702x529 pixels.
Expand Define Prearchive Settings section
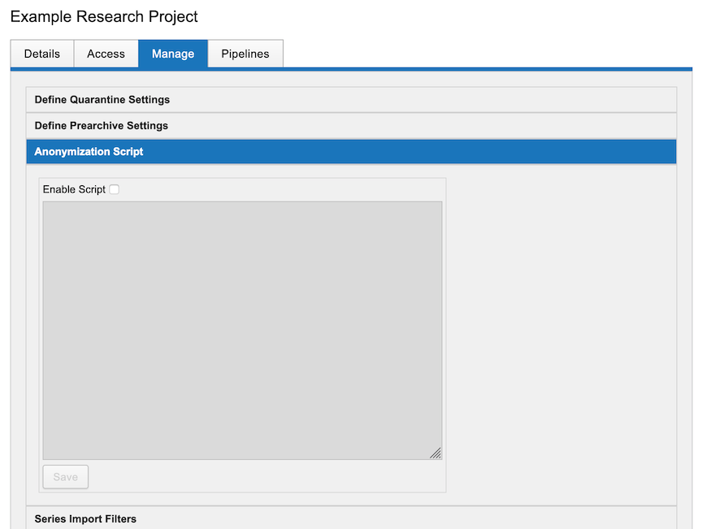[352, 125]
